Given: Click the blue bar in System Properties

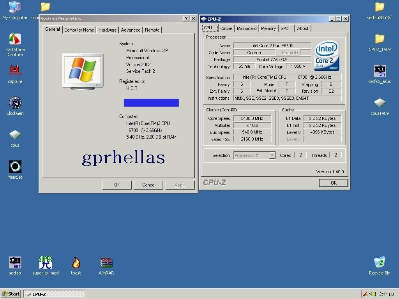Looking at the screenshot, I should (x=152, y=103).
